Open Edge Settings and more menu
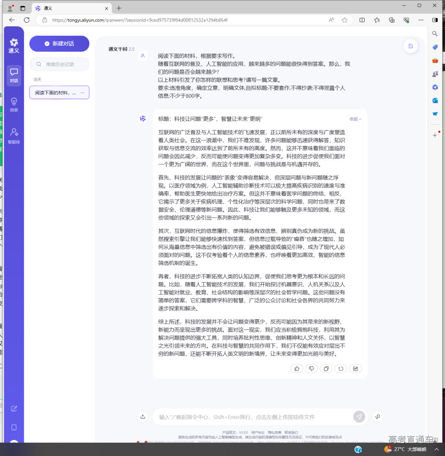The width and height of the screenshot is (445, 456). click(x=421, y=19)
